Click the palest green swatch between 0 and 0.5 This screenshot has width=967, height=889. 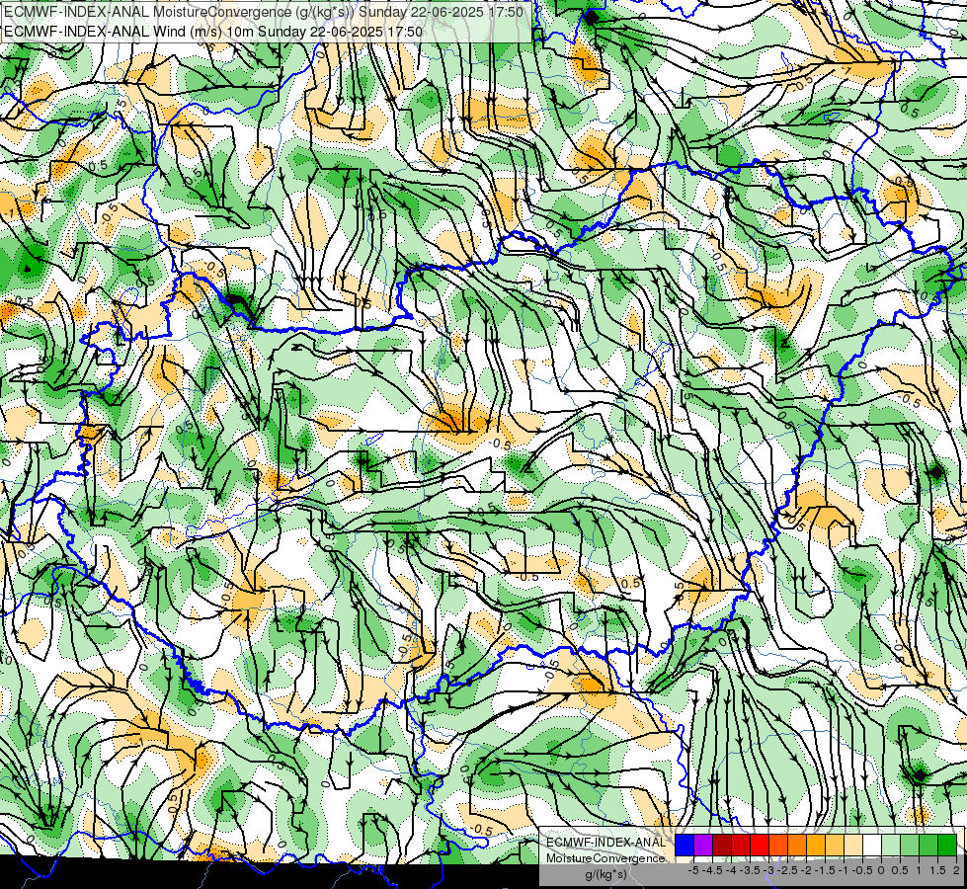[891, 845]
